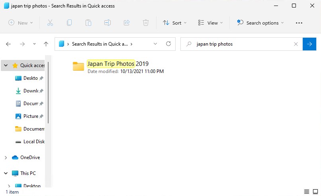
Task: Switch to large thumbnails view icon
Action: [315, 192]
